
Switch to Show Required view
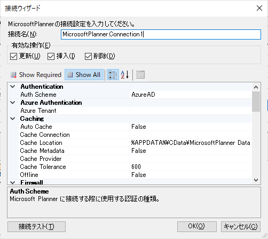(36, 75)
